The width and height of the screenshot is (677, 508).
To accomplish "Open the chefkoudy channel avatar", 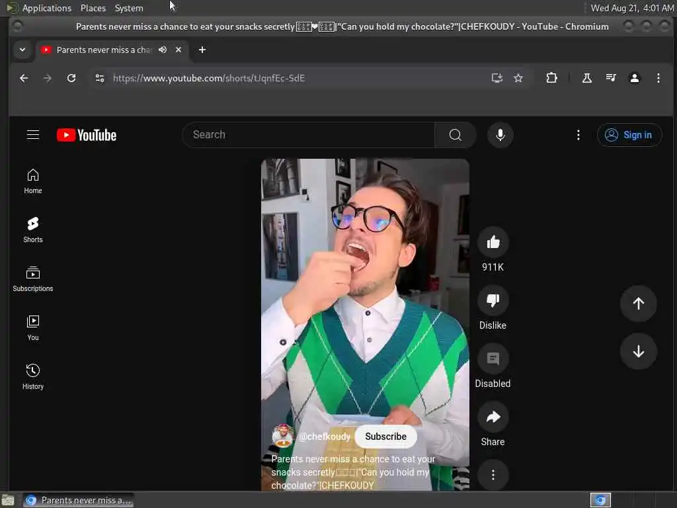I will coord(283,437).
